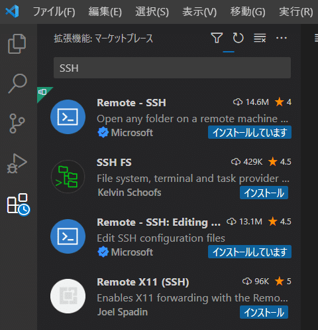The image size is (318, 330).
Task: Clear extensions search results icon
Action: click(x=260, y=38)
